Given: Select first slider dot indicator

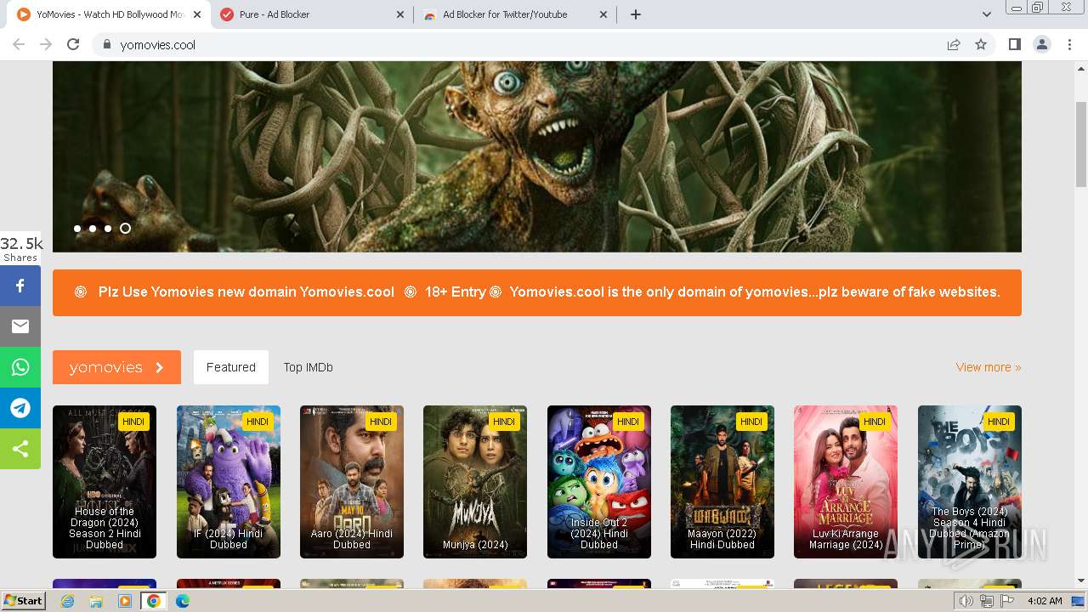Looking at the screenshot, I should [77, 229].
